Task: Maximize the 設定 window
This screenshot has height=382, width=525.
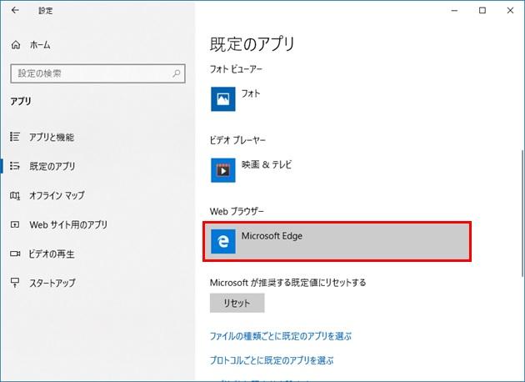Action: tap(482, 10)
